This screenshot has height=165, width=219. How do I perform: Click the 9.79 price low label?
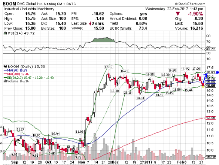78,157
